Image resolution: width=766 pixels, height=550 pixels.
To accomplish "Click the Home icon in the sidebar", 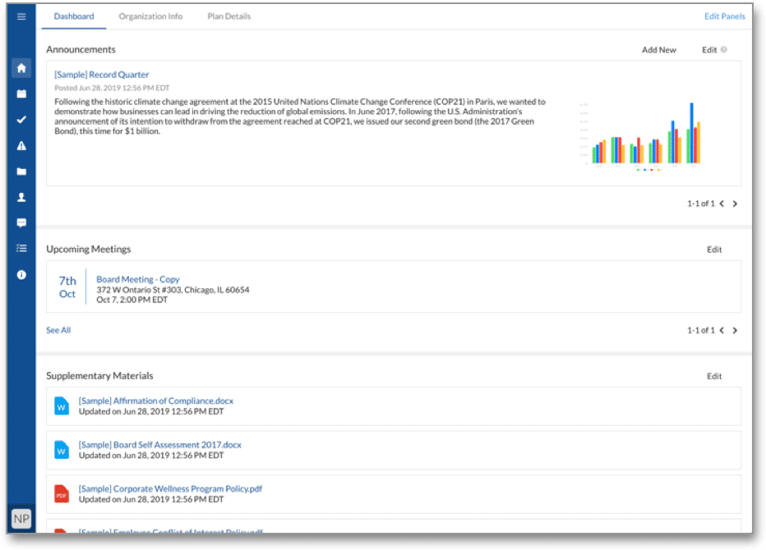I will 21,68.
